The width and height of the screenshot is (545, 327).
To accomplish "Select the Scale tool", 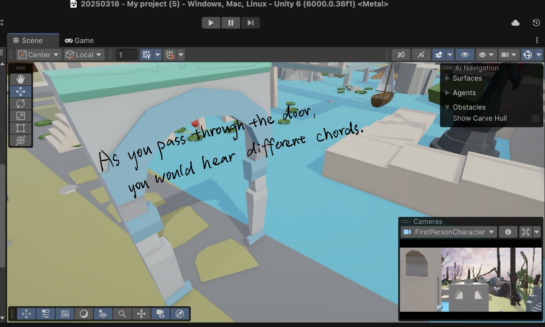I will [x=20, y=116].
